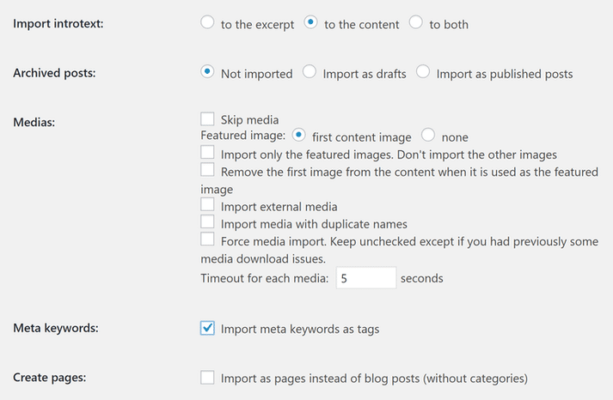Choose 'Import as drafts' radio option

[x=310, y=72]
